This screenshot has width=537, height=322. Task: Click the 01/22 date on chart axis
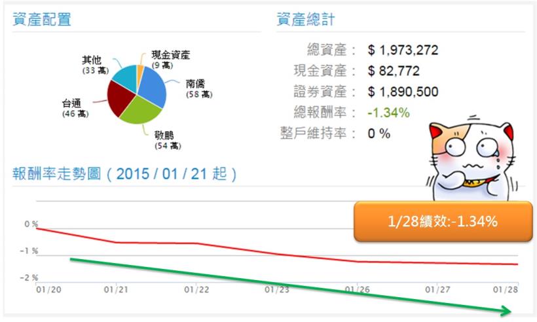point(196,290)
